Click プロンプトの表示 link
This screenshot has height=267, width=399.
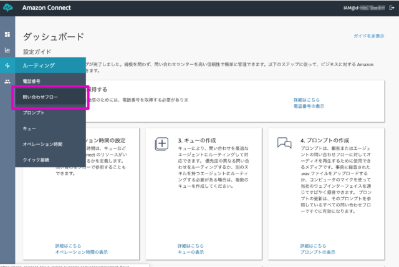317,252
